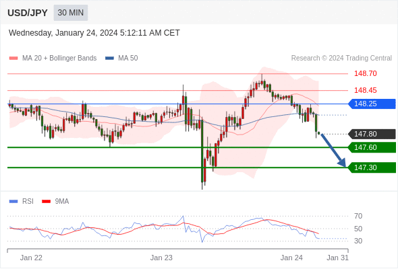Click the USD/JPY pair title

click(28, 13)
